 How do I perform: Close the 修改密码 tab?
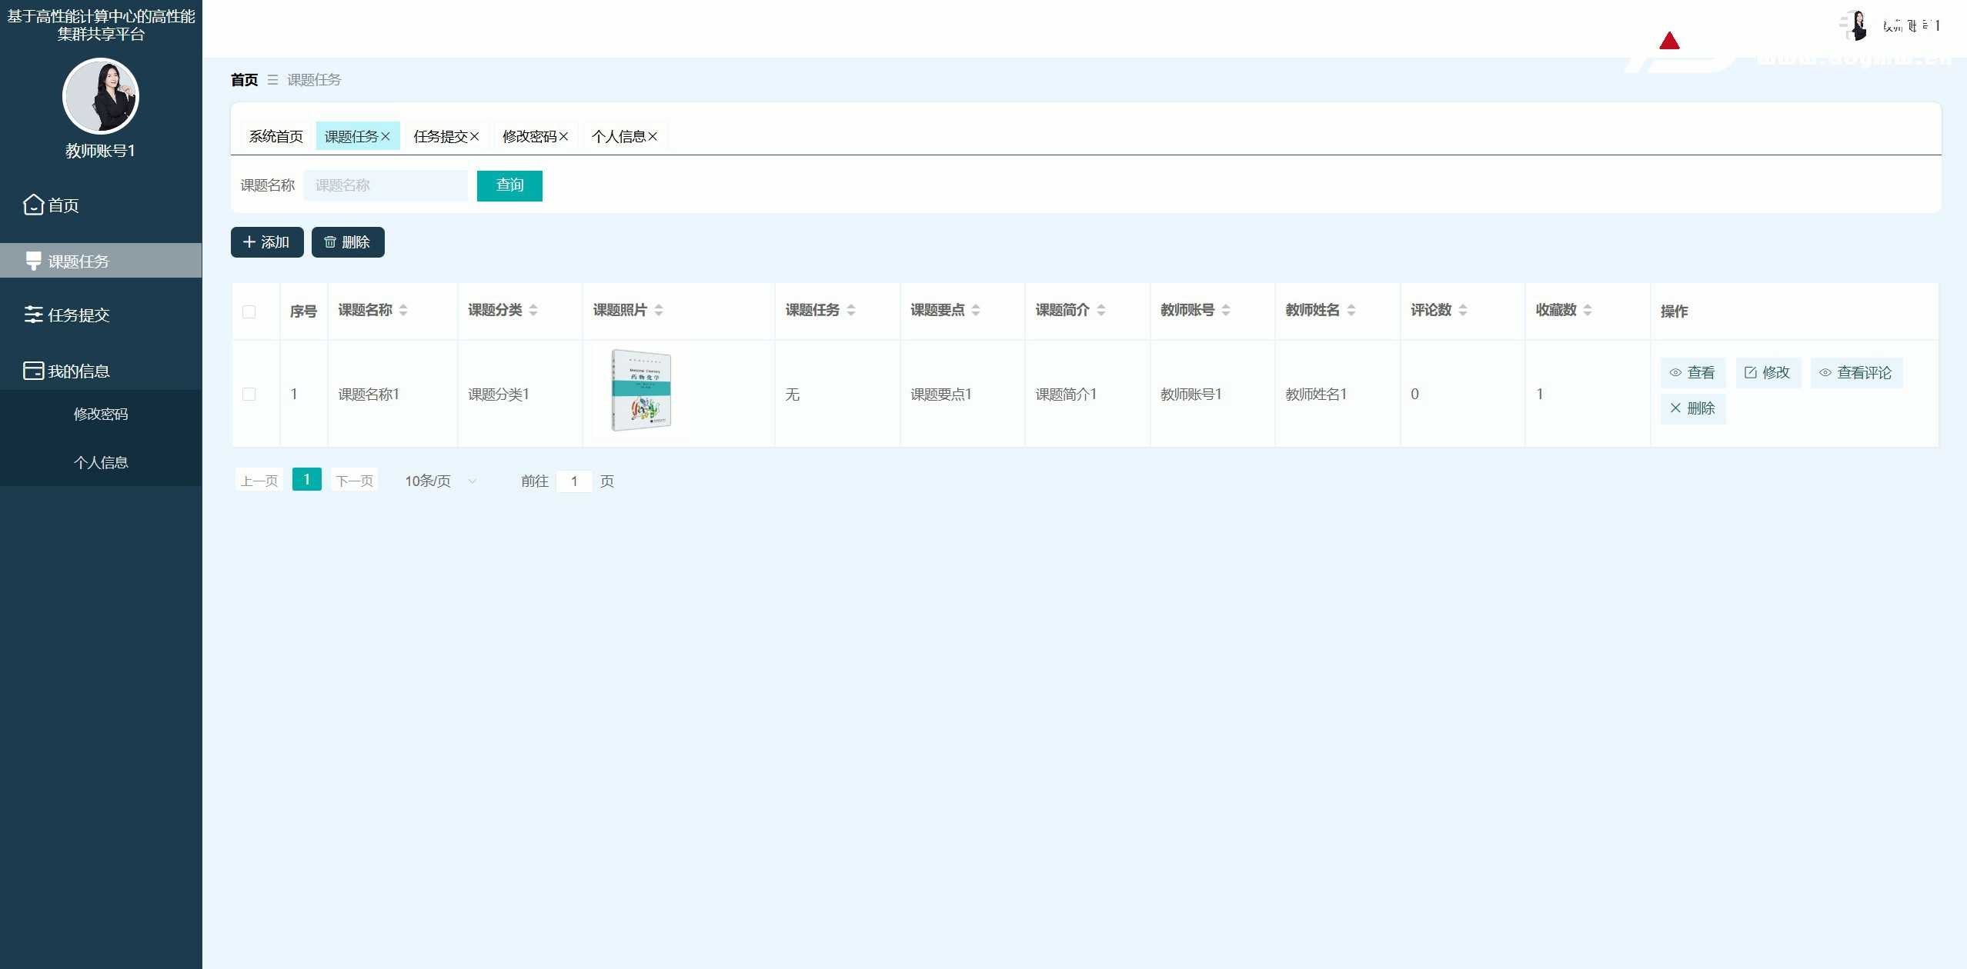coord(564,136)
